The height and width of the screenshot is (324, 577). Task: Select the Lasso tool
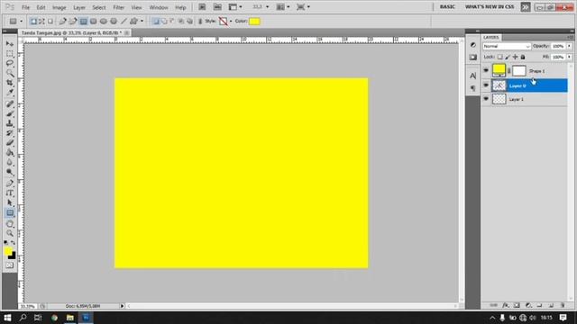point(10,63)
